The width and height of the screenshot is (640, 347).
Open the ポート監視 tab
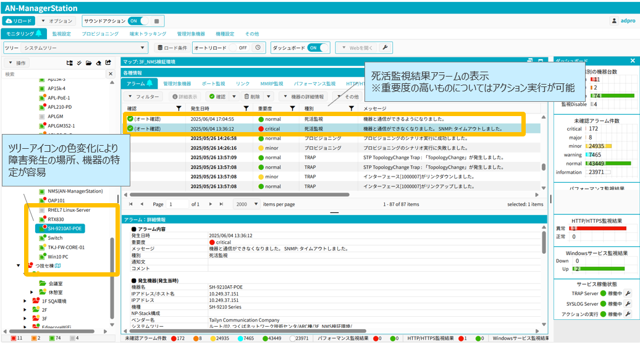(x=213, y=83)
